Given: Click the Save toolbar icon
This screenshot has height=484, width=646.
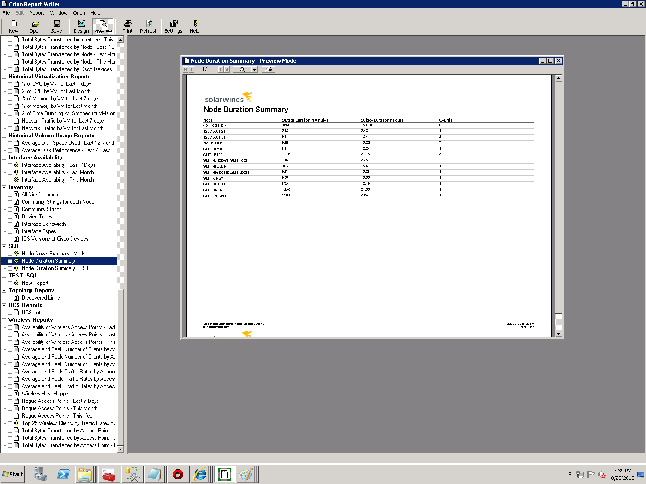Looking at the screenshot, I should (56, 27).
